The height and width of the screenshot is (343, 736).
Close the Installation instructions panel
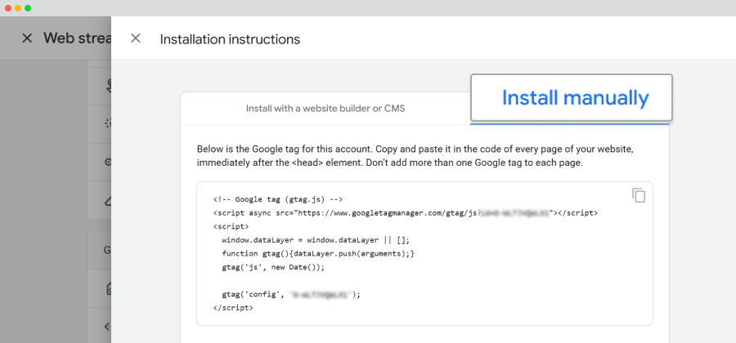pyautogui.click(x=135, y=38)
